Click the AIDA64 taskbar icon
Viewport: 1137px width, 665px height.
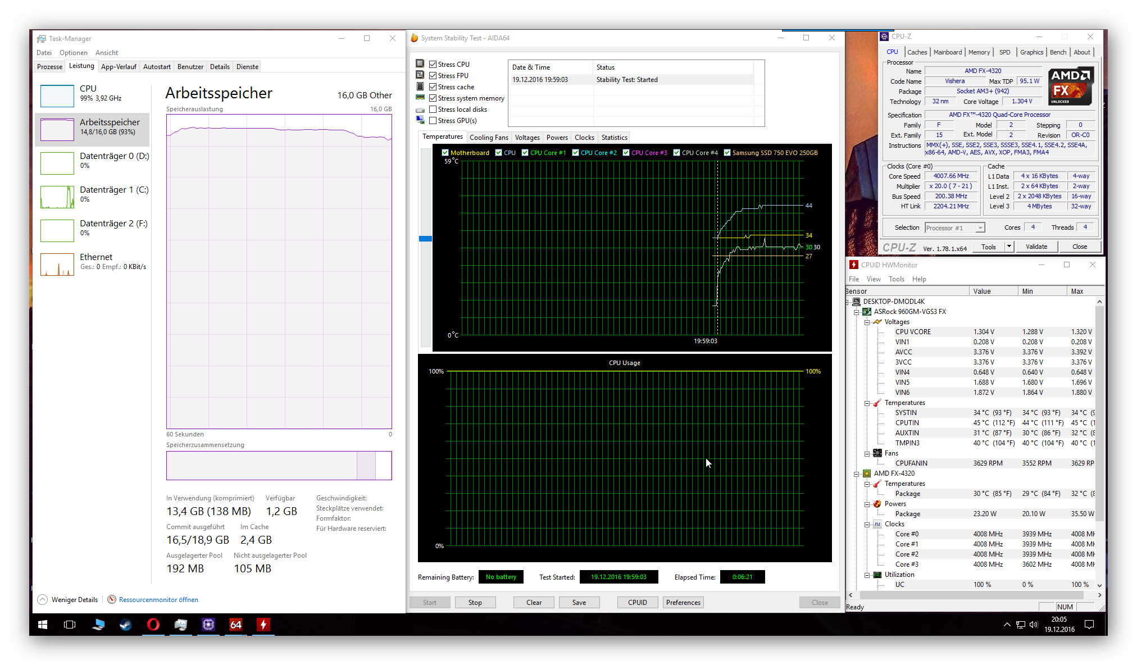click(x=236, y=625)
